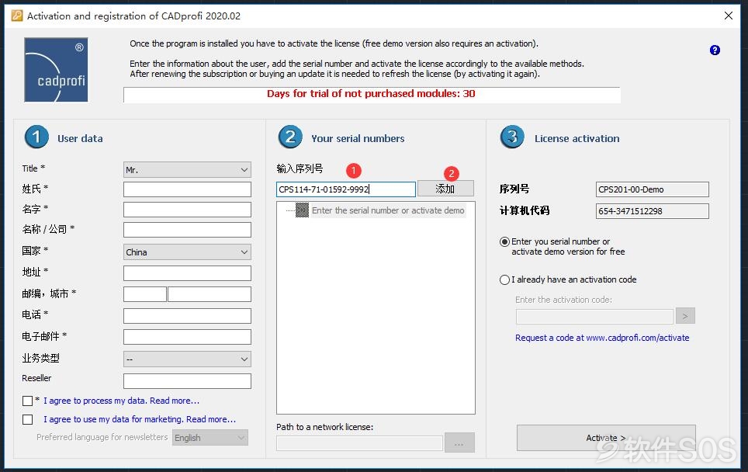Click the 电话 phone input field

click(x=187, y=316)
